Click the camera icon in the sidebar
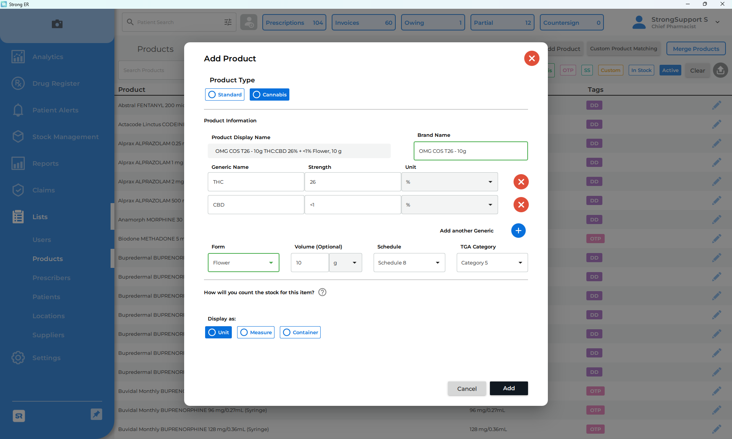 [x=57, y=24]
